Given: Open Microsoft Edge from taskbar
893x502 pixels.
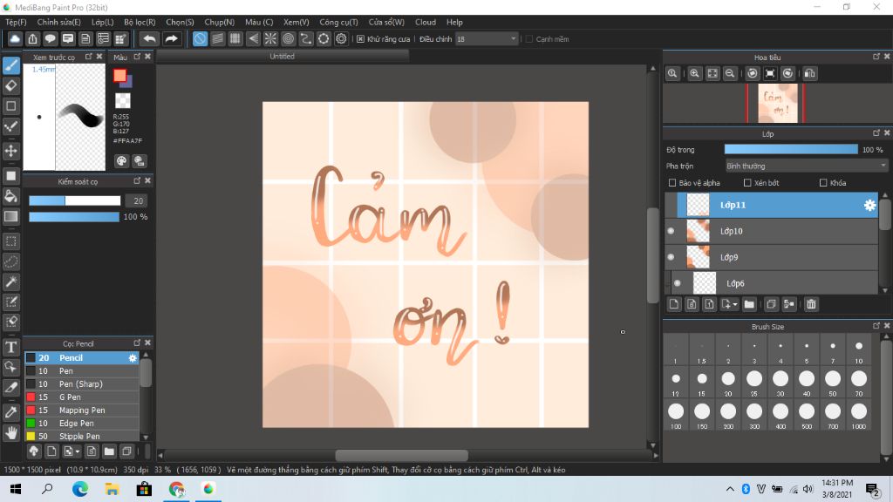Looking at the screenshot, I should pyautogui.click(x=79, y=489).
